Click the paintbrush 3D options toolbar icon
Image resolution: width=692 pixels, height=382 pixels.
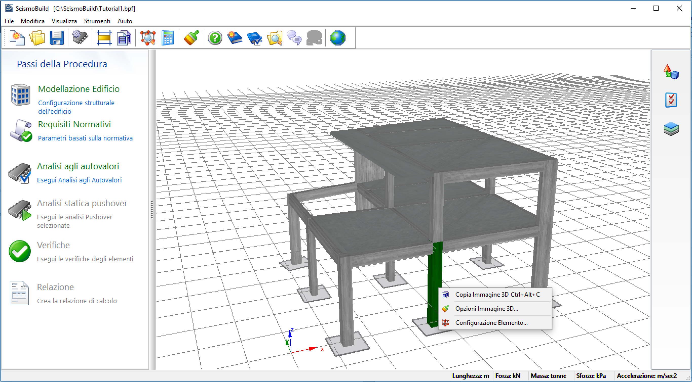coord(191,38)
